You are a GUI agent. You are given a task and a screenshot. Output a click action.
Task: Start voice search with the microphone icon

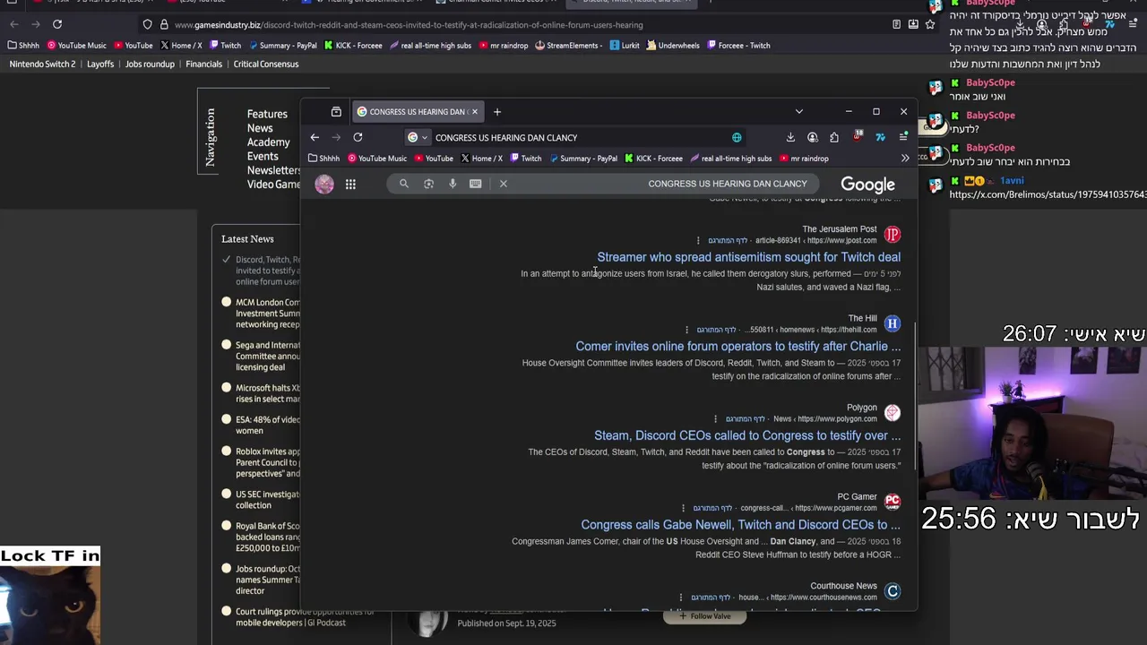coord(453,184)
